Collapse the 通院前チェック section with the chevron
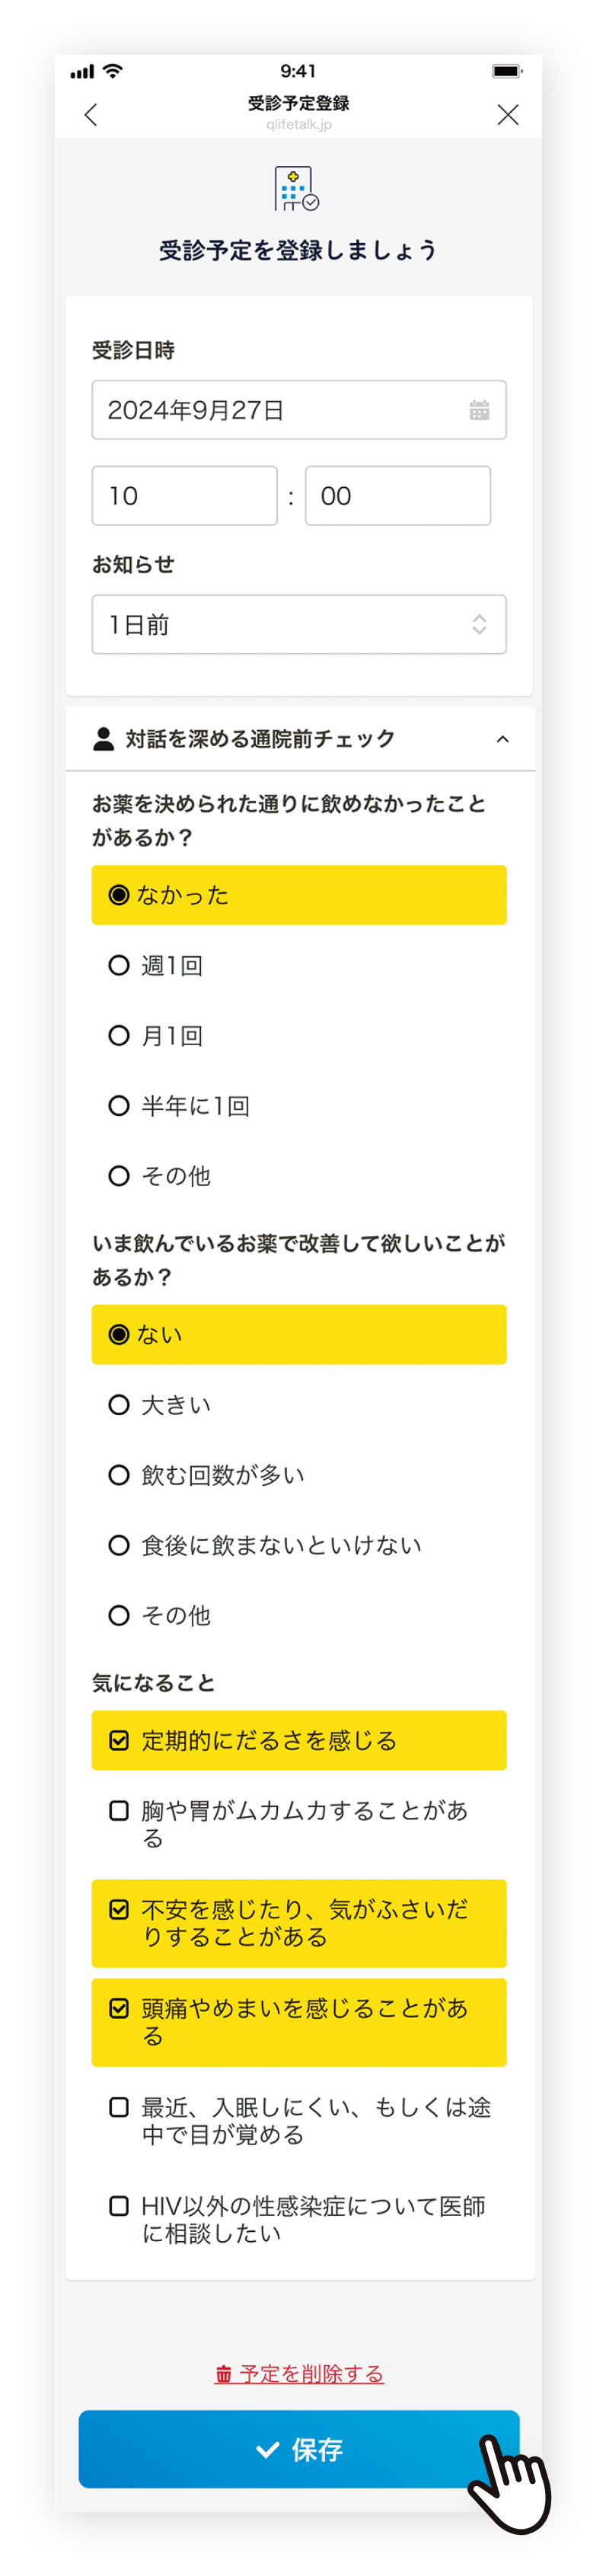606x2576 pixels. (x=503, y=739)
